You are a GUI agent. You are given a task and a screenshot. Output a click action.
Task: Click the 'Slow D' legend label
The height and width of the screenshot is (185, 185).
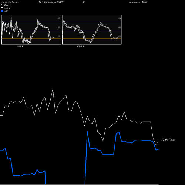pos(7,5)
